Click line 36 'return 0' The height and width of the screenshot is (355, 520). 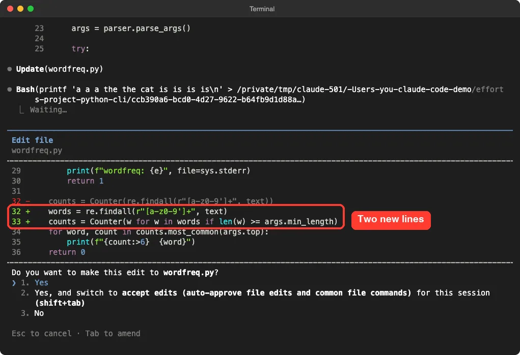coord(48,252)
